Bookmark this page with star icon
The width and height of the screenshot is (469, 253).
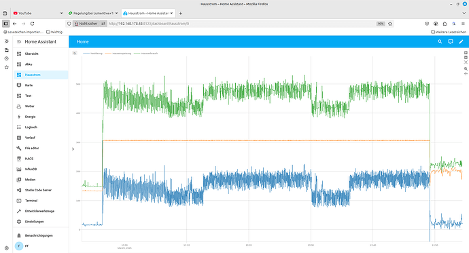[x=390, y=24]
